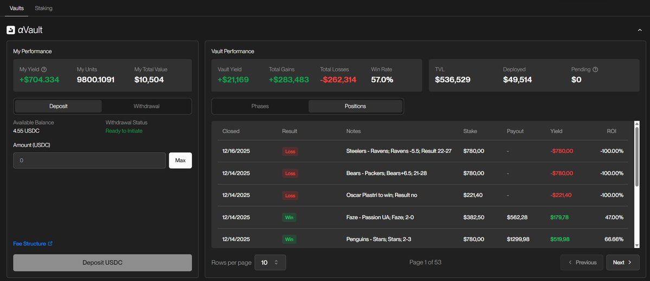Click the 12/16/2025 closed date

pyautogui.click(x=236, y=151)
